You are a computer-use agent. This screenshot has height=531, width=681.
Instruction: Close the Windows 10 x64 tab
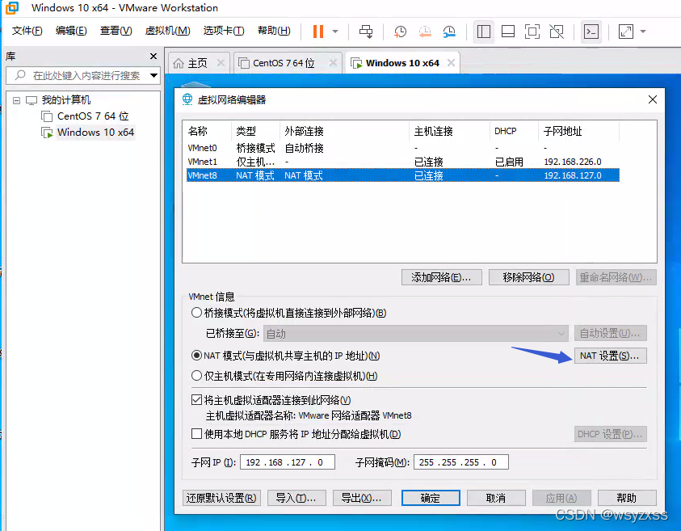tap(452, 63)
